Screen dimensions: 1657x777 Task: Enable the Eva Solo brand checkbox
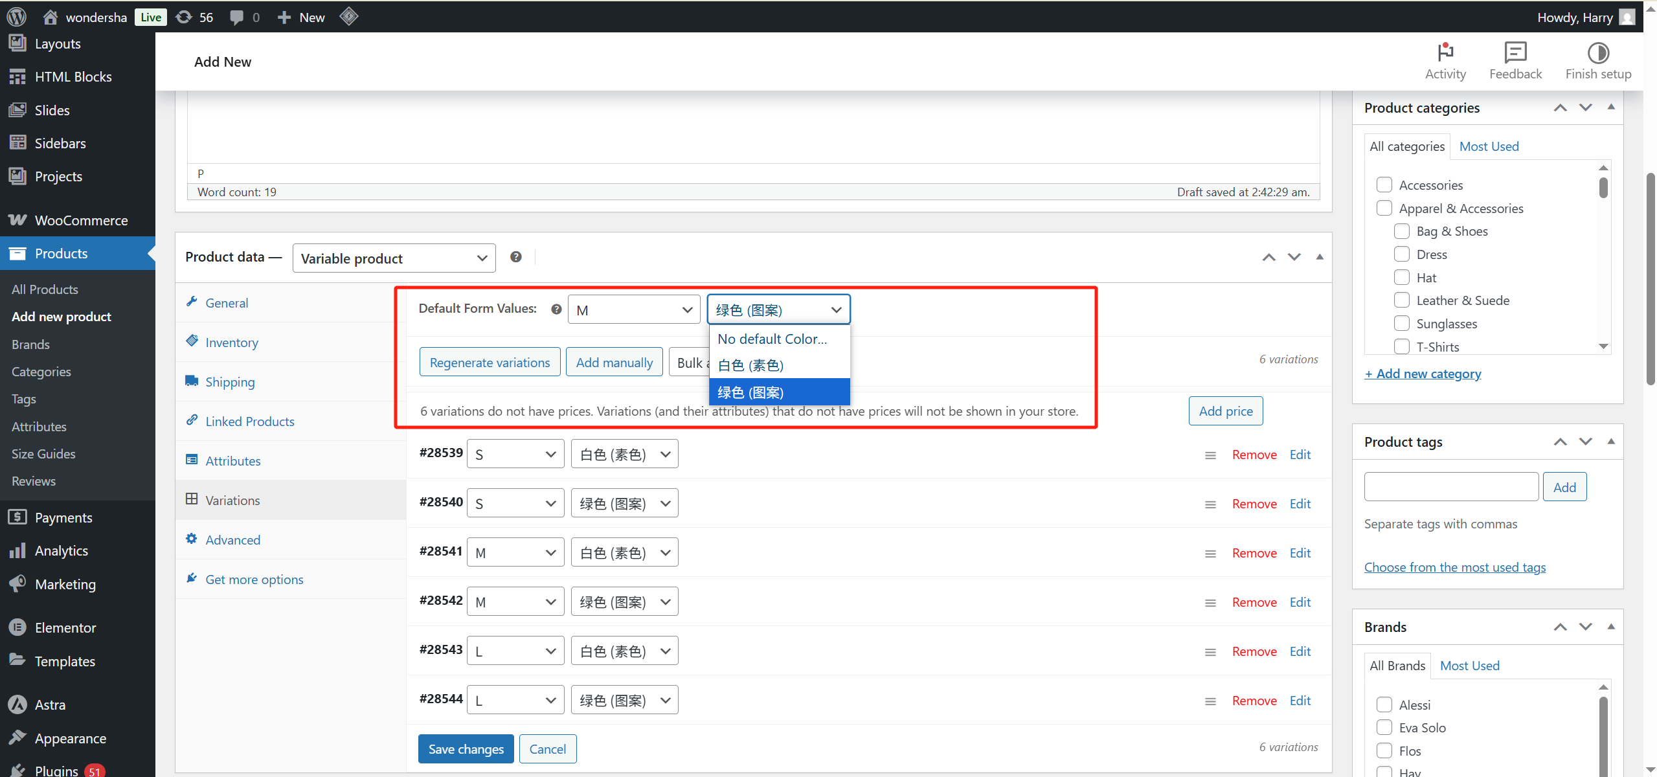[1384, 728]
